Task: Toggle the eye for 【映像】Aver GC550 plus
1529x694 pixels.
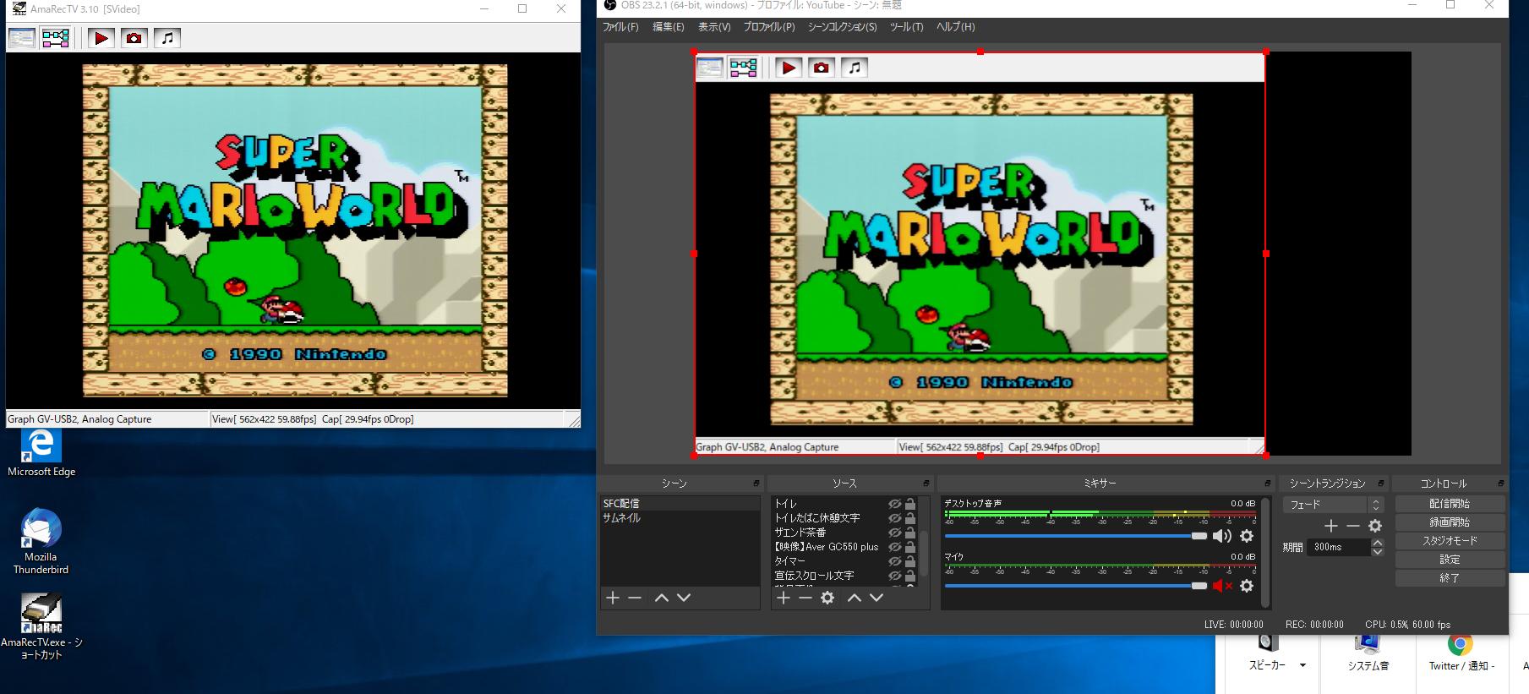Action: pos(894,547)
